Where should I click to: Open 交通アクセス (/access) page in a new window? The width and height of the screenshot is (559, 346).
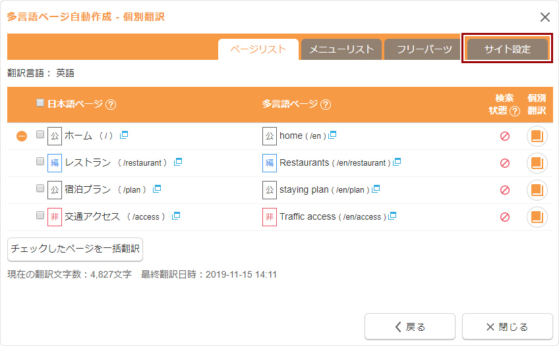coord(176,216)
